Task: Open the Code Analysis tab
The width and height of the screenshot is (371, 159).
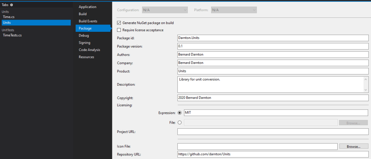Action: tap(89, 50)
